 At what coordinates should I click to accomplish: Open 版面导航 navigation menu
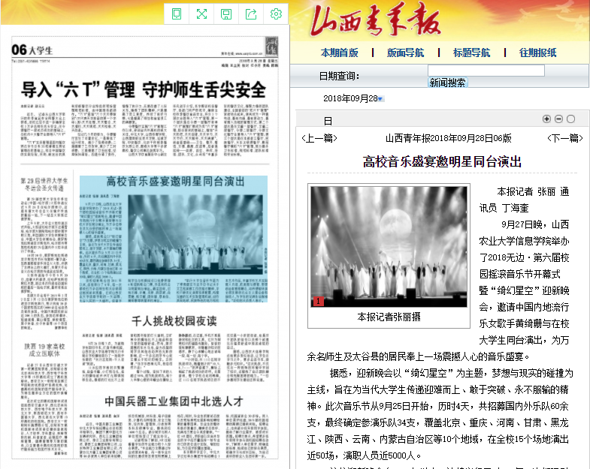(x=405, y=53)
